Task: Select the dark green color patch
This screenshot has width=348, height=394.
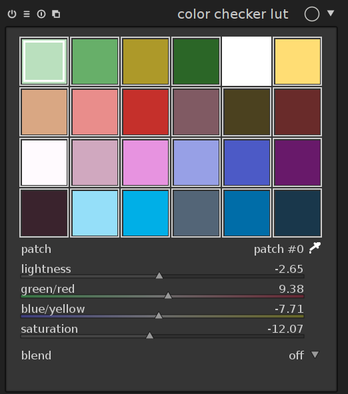Action: pyautogui.click(x=196, y=61)
